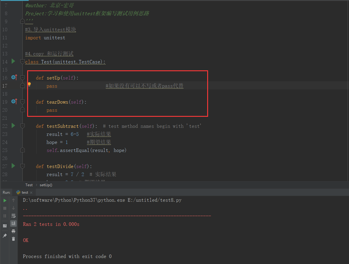The width and height of the screenshot is (349, 264).
Task: Run testSubtract using its green gutter arrow
Action: point(13,125)
